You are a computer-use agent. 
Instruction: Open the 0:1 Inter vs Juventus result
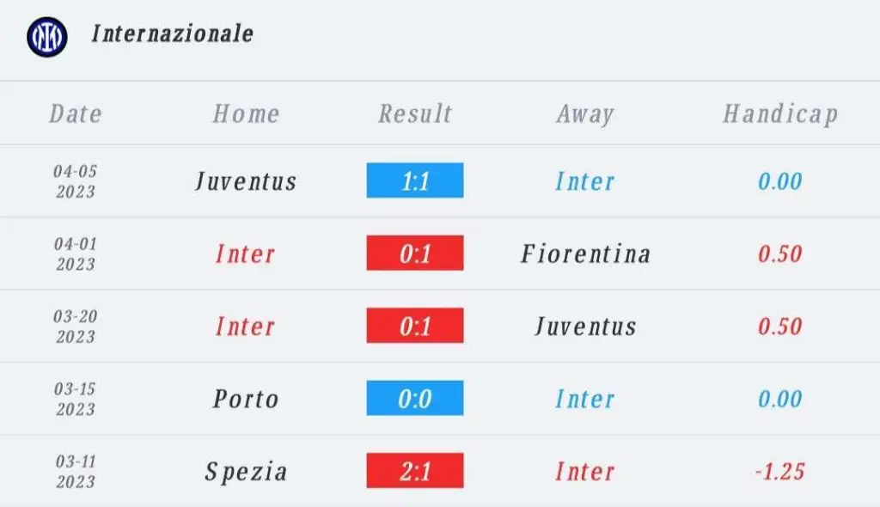tap(415, 325)
